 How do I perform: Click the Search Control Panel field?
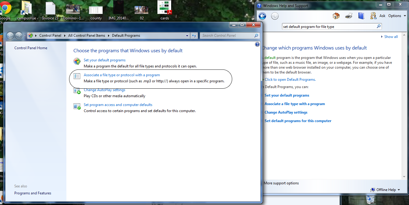click(227, 36)
